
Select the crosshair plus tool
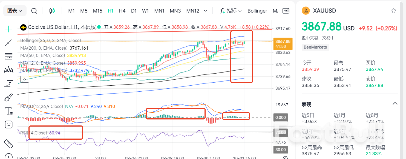pyautogui.click(x=8, y=29)
